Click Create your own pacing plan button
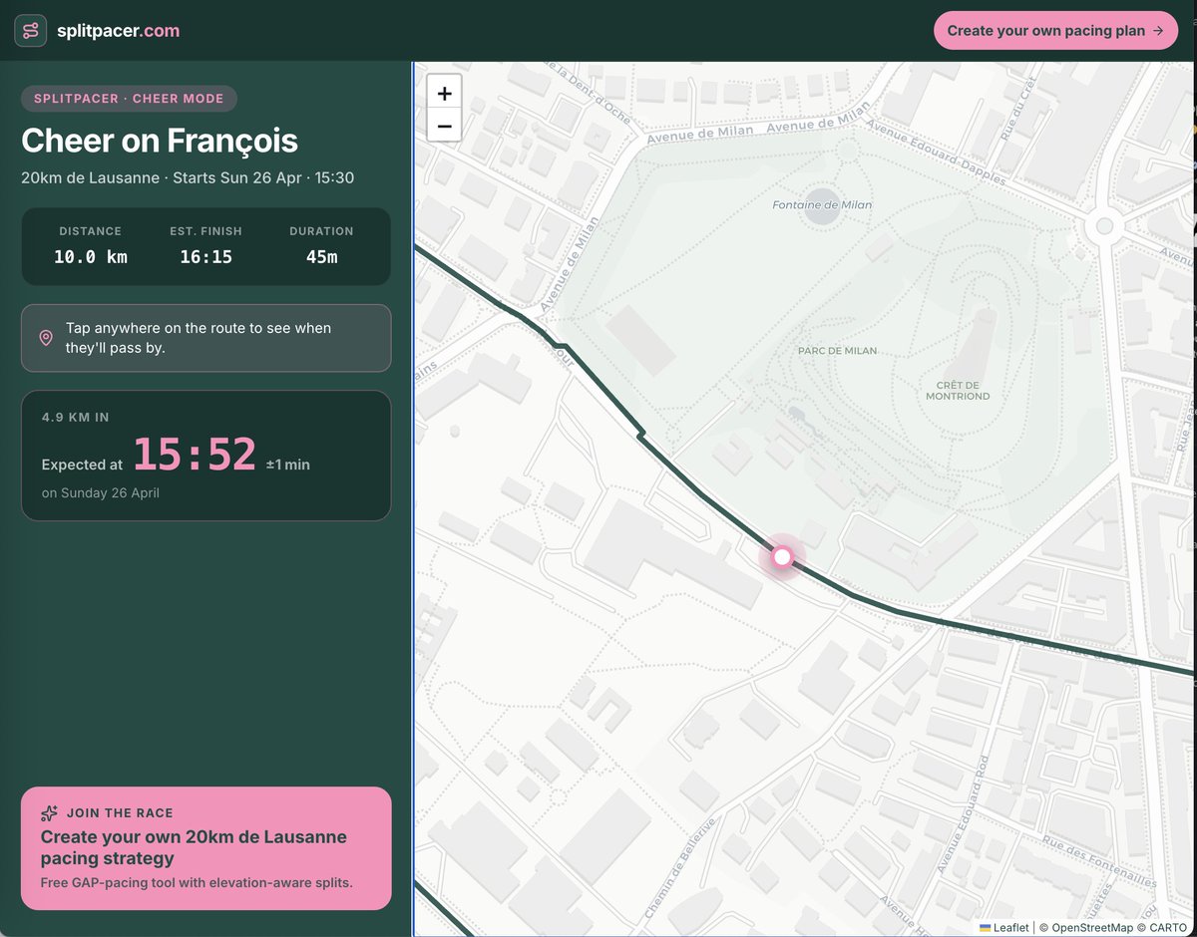This screenshot has width=1197, height=937. tap(1055, 31)
